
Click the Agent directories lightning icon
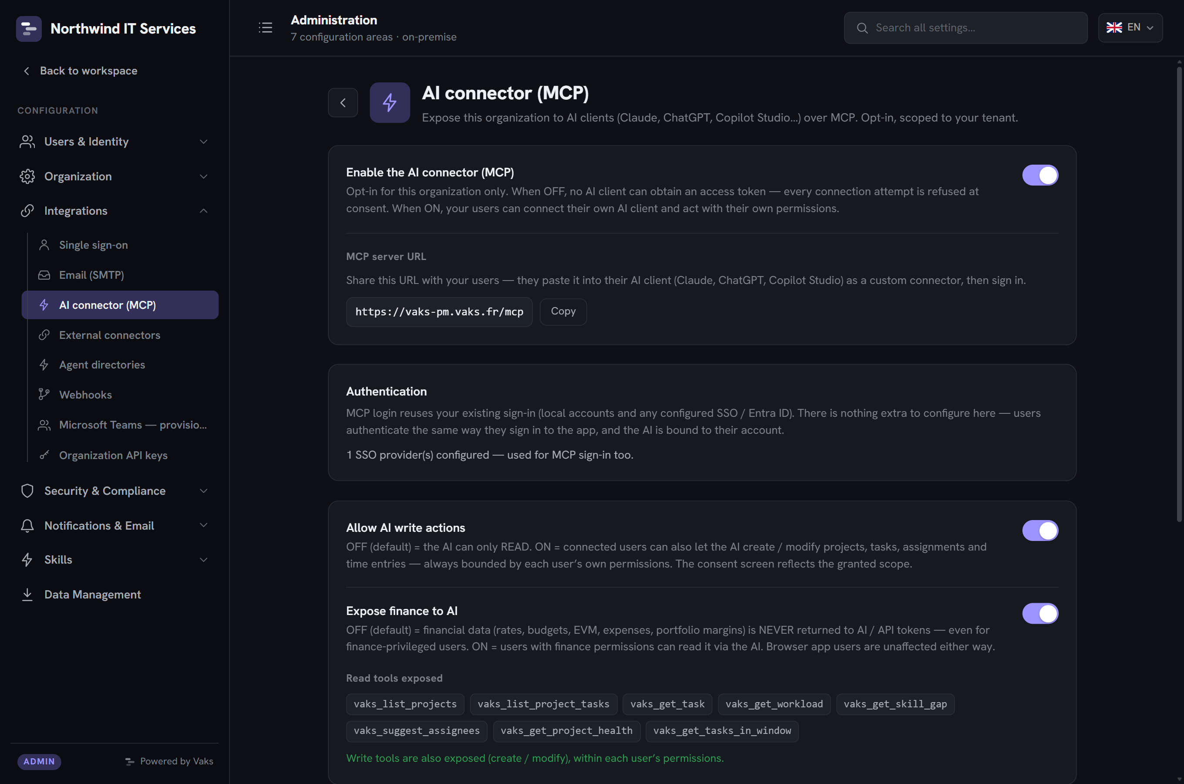(x=44, y=365)
